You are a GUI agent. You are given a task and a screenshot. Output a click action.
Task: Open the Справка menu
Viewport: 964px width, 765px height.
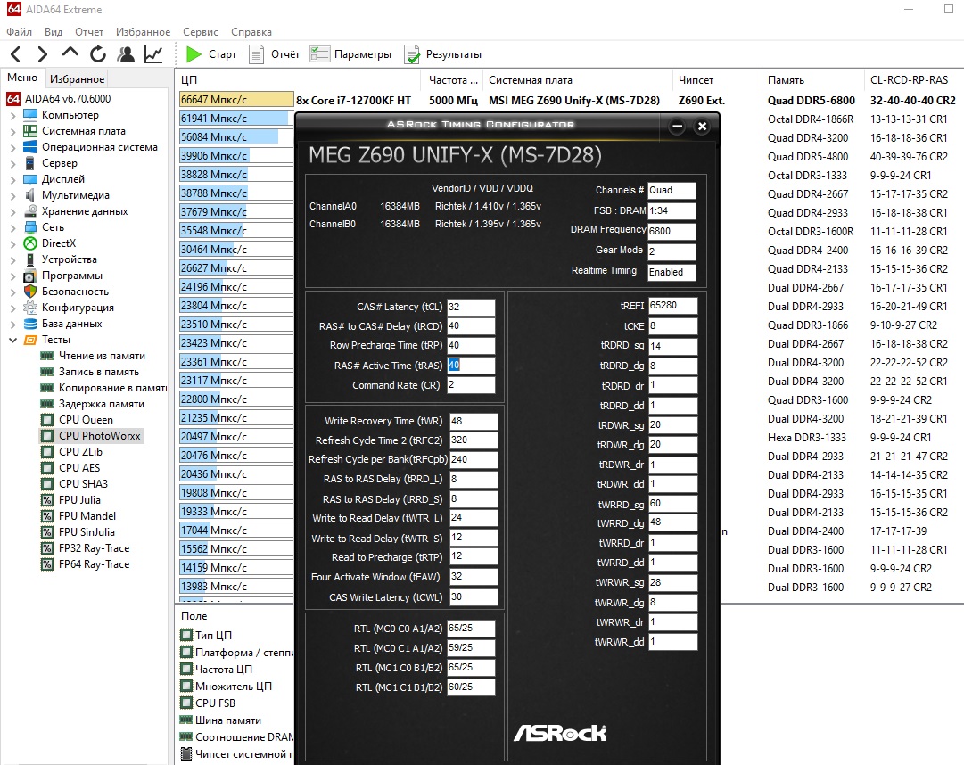pyautogui.click(x=251, y=32)
